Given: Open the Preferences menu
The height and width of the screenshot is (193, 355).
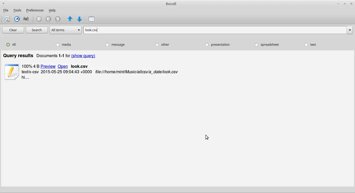Looking at the screenshot, I should pyautogui.click(x=35, y=10).
